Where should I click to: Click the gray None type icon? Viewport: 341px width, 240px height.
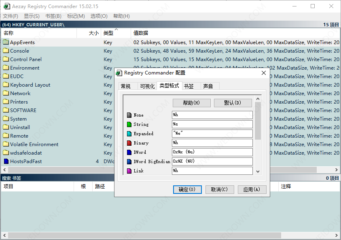[129, 115]
